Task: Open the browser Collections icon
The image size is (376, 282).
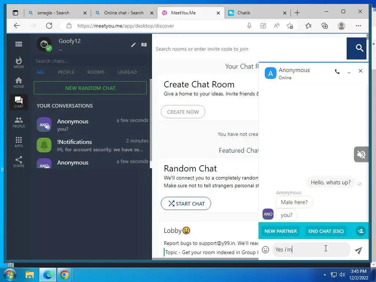Action: pos(325,26)
